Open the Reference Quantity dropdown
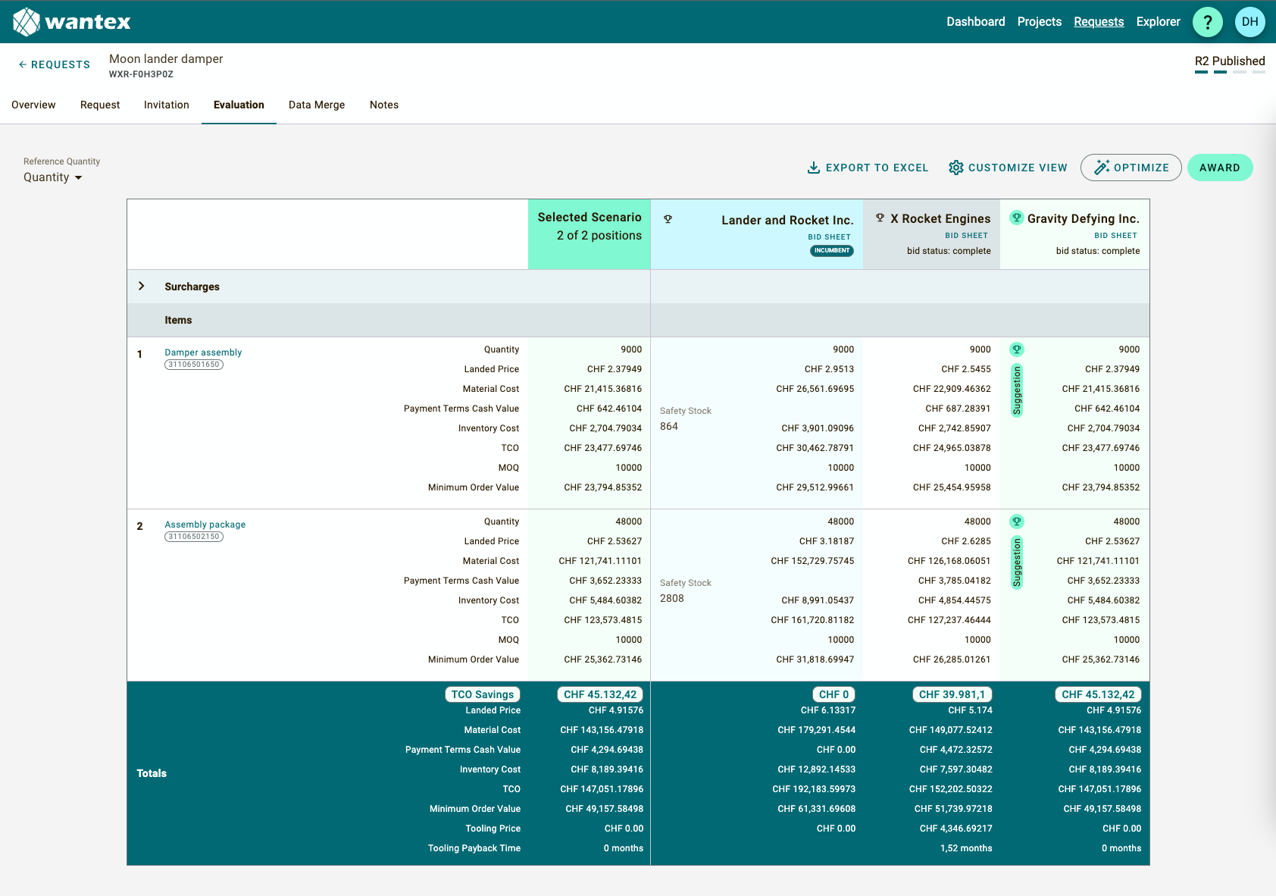Viewport: 1276px width, 896px height. [52, 177]
